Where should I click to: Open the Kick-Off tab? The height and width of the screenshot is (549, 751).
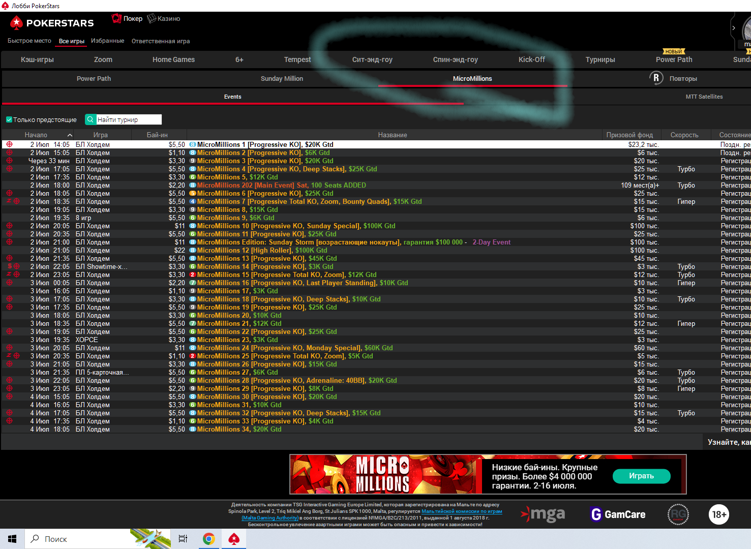(531, 59)
